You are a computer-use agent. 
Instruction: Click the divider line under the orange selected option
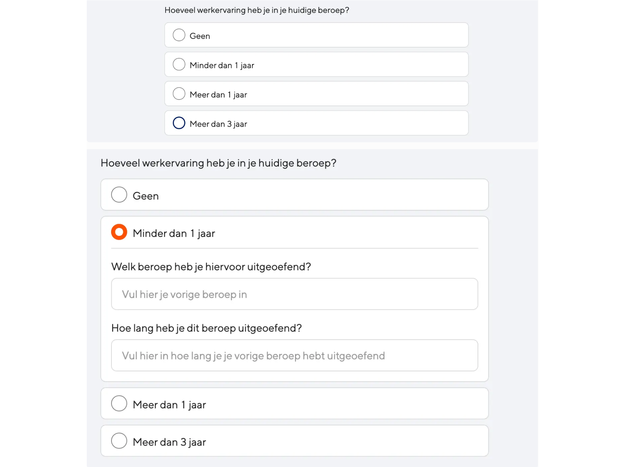click(x=294, y=248)
